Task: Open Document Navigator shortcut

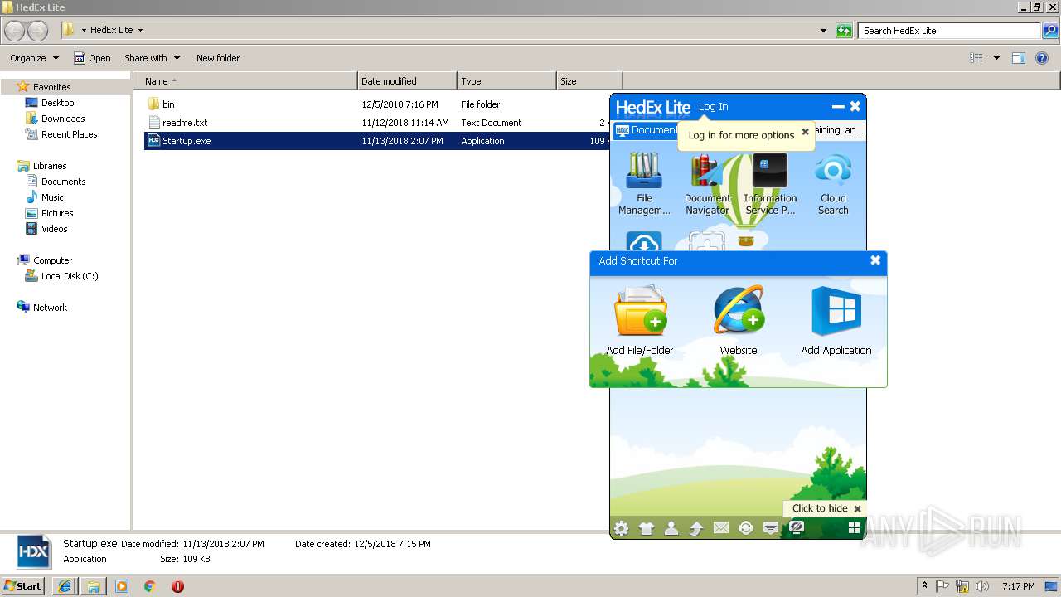Action: pos(707,184)
